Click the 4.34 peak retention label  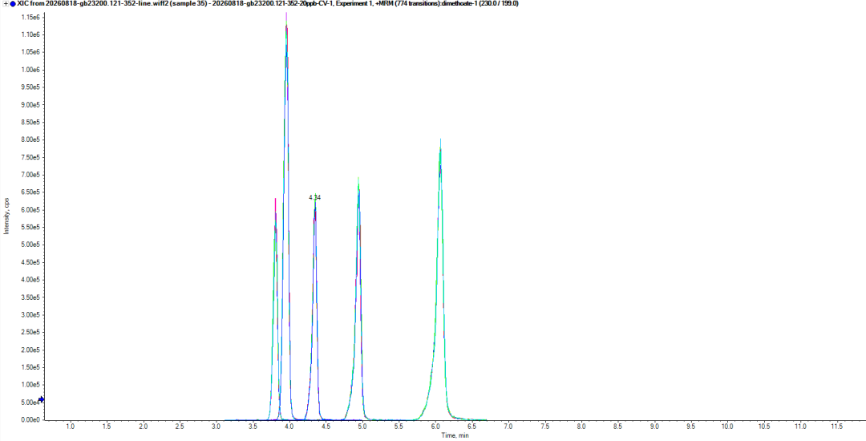click(x=315, y=197)
